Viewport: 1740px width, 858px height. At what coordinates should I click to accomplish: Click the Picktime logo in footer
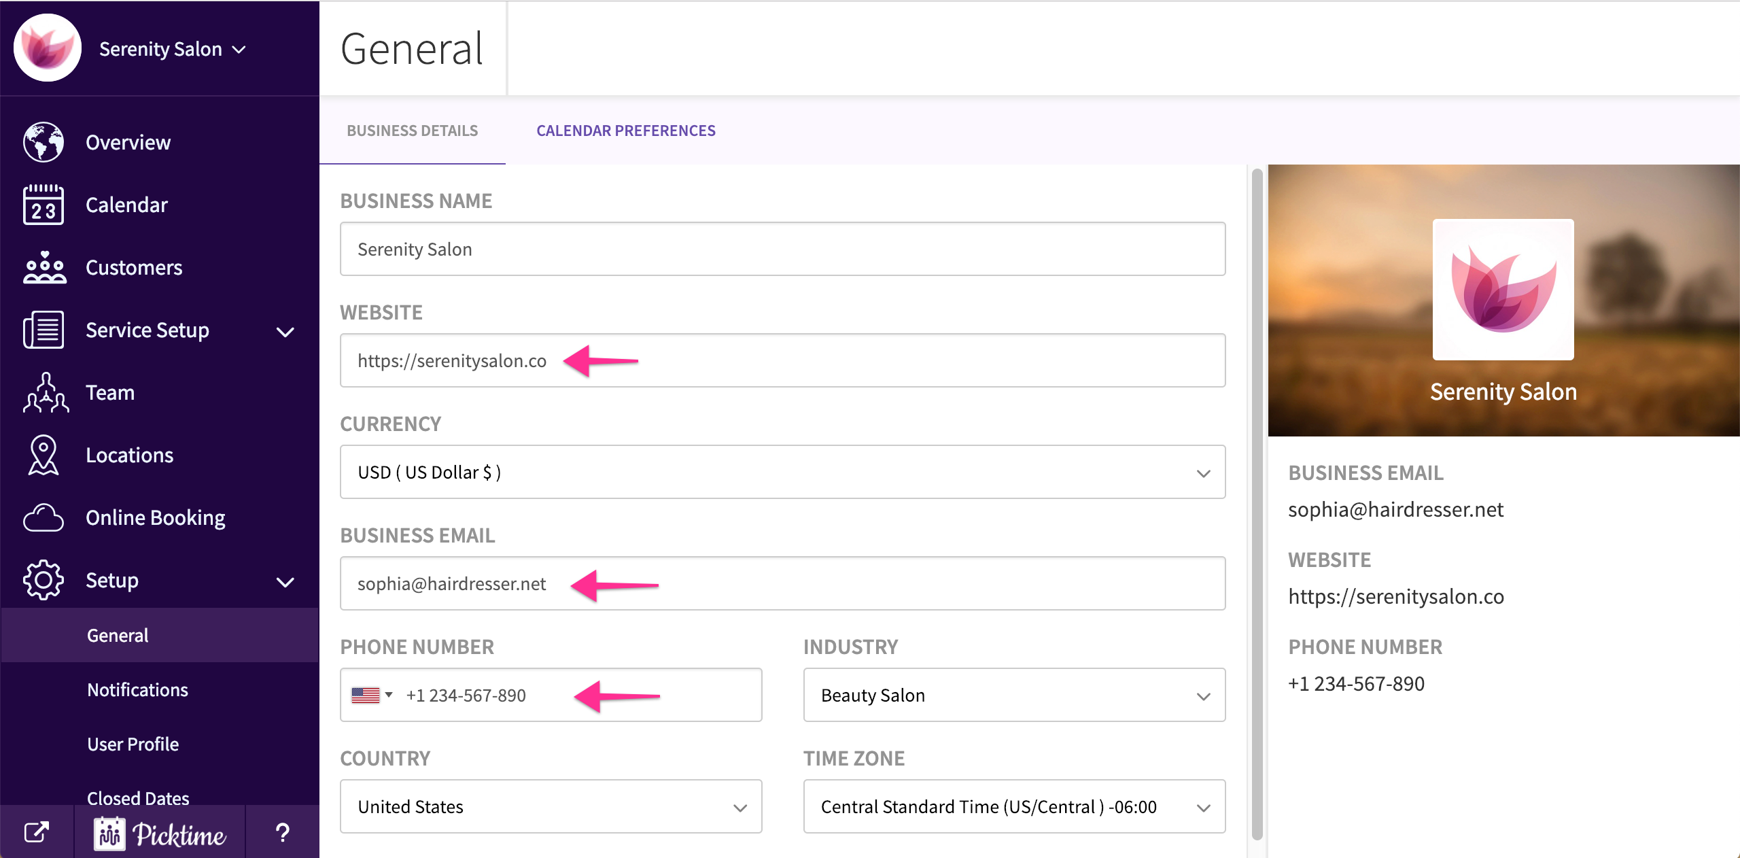coord(160,834)
